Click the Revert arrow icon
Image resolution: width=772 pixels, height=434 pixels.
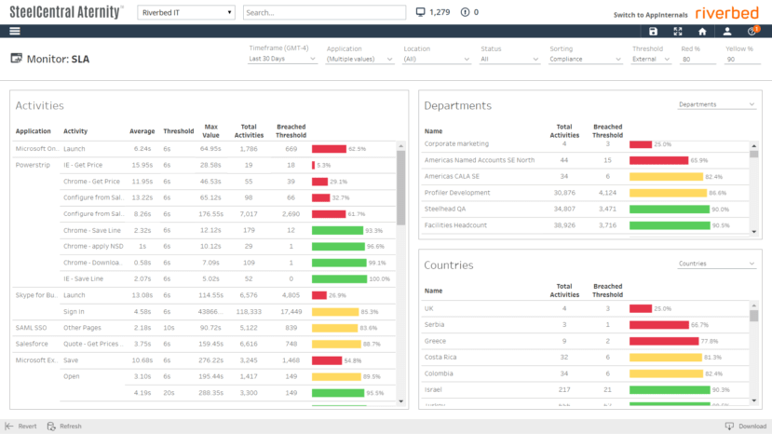[x=9, y=427]
